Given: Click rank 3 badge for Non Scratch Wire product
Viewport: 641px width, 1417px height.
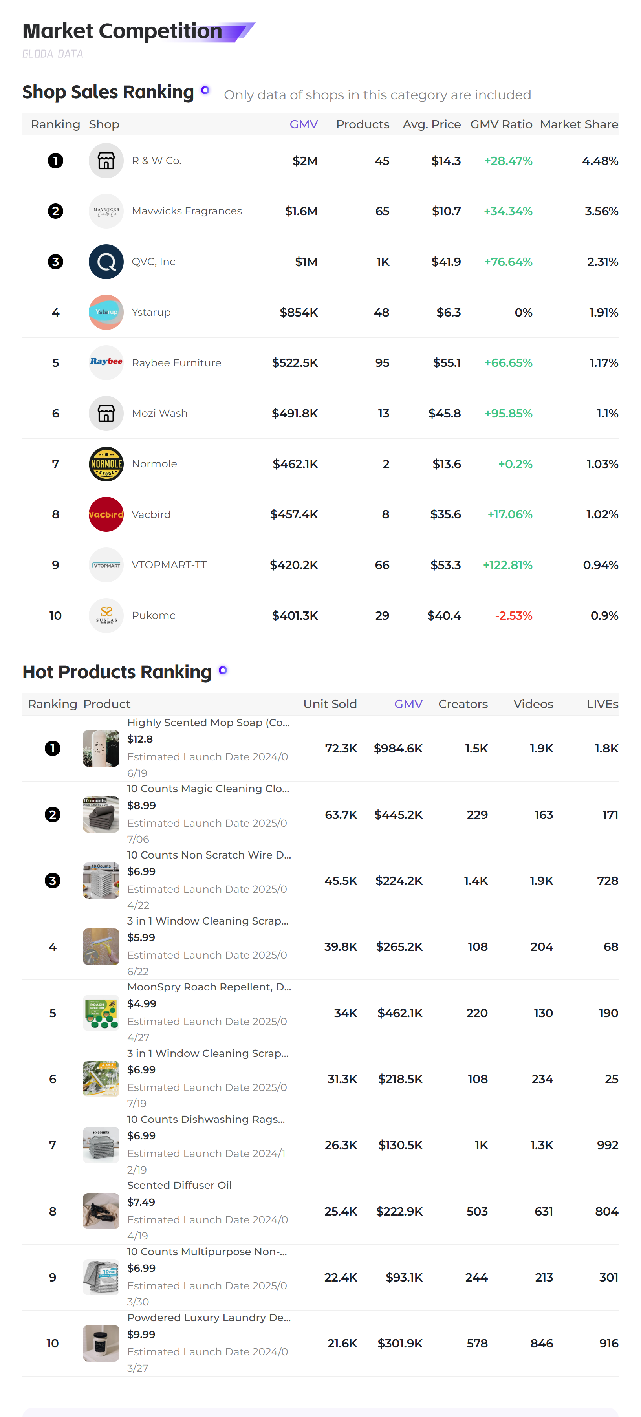Looking at the screenshot, I should click(x=52, y=881).
